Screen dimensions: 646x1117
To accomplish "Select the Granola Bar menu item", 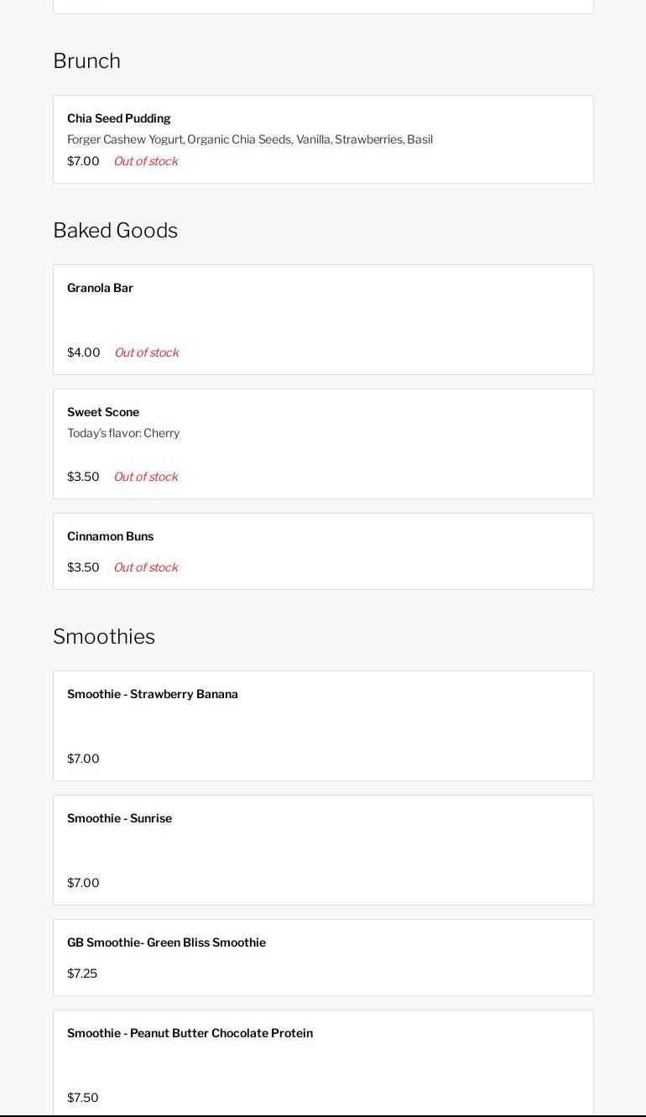I will tap(100, 288).
